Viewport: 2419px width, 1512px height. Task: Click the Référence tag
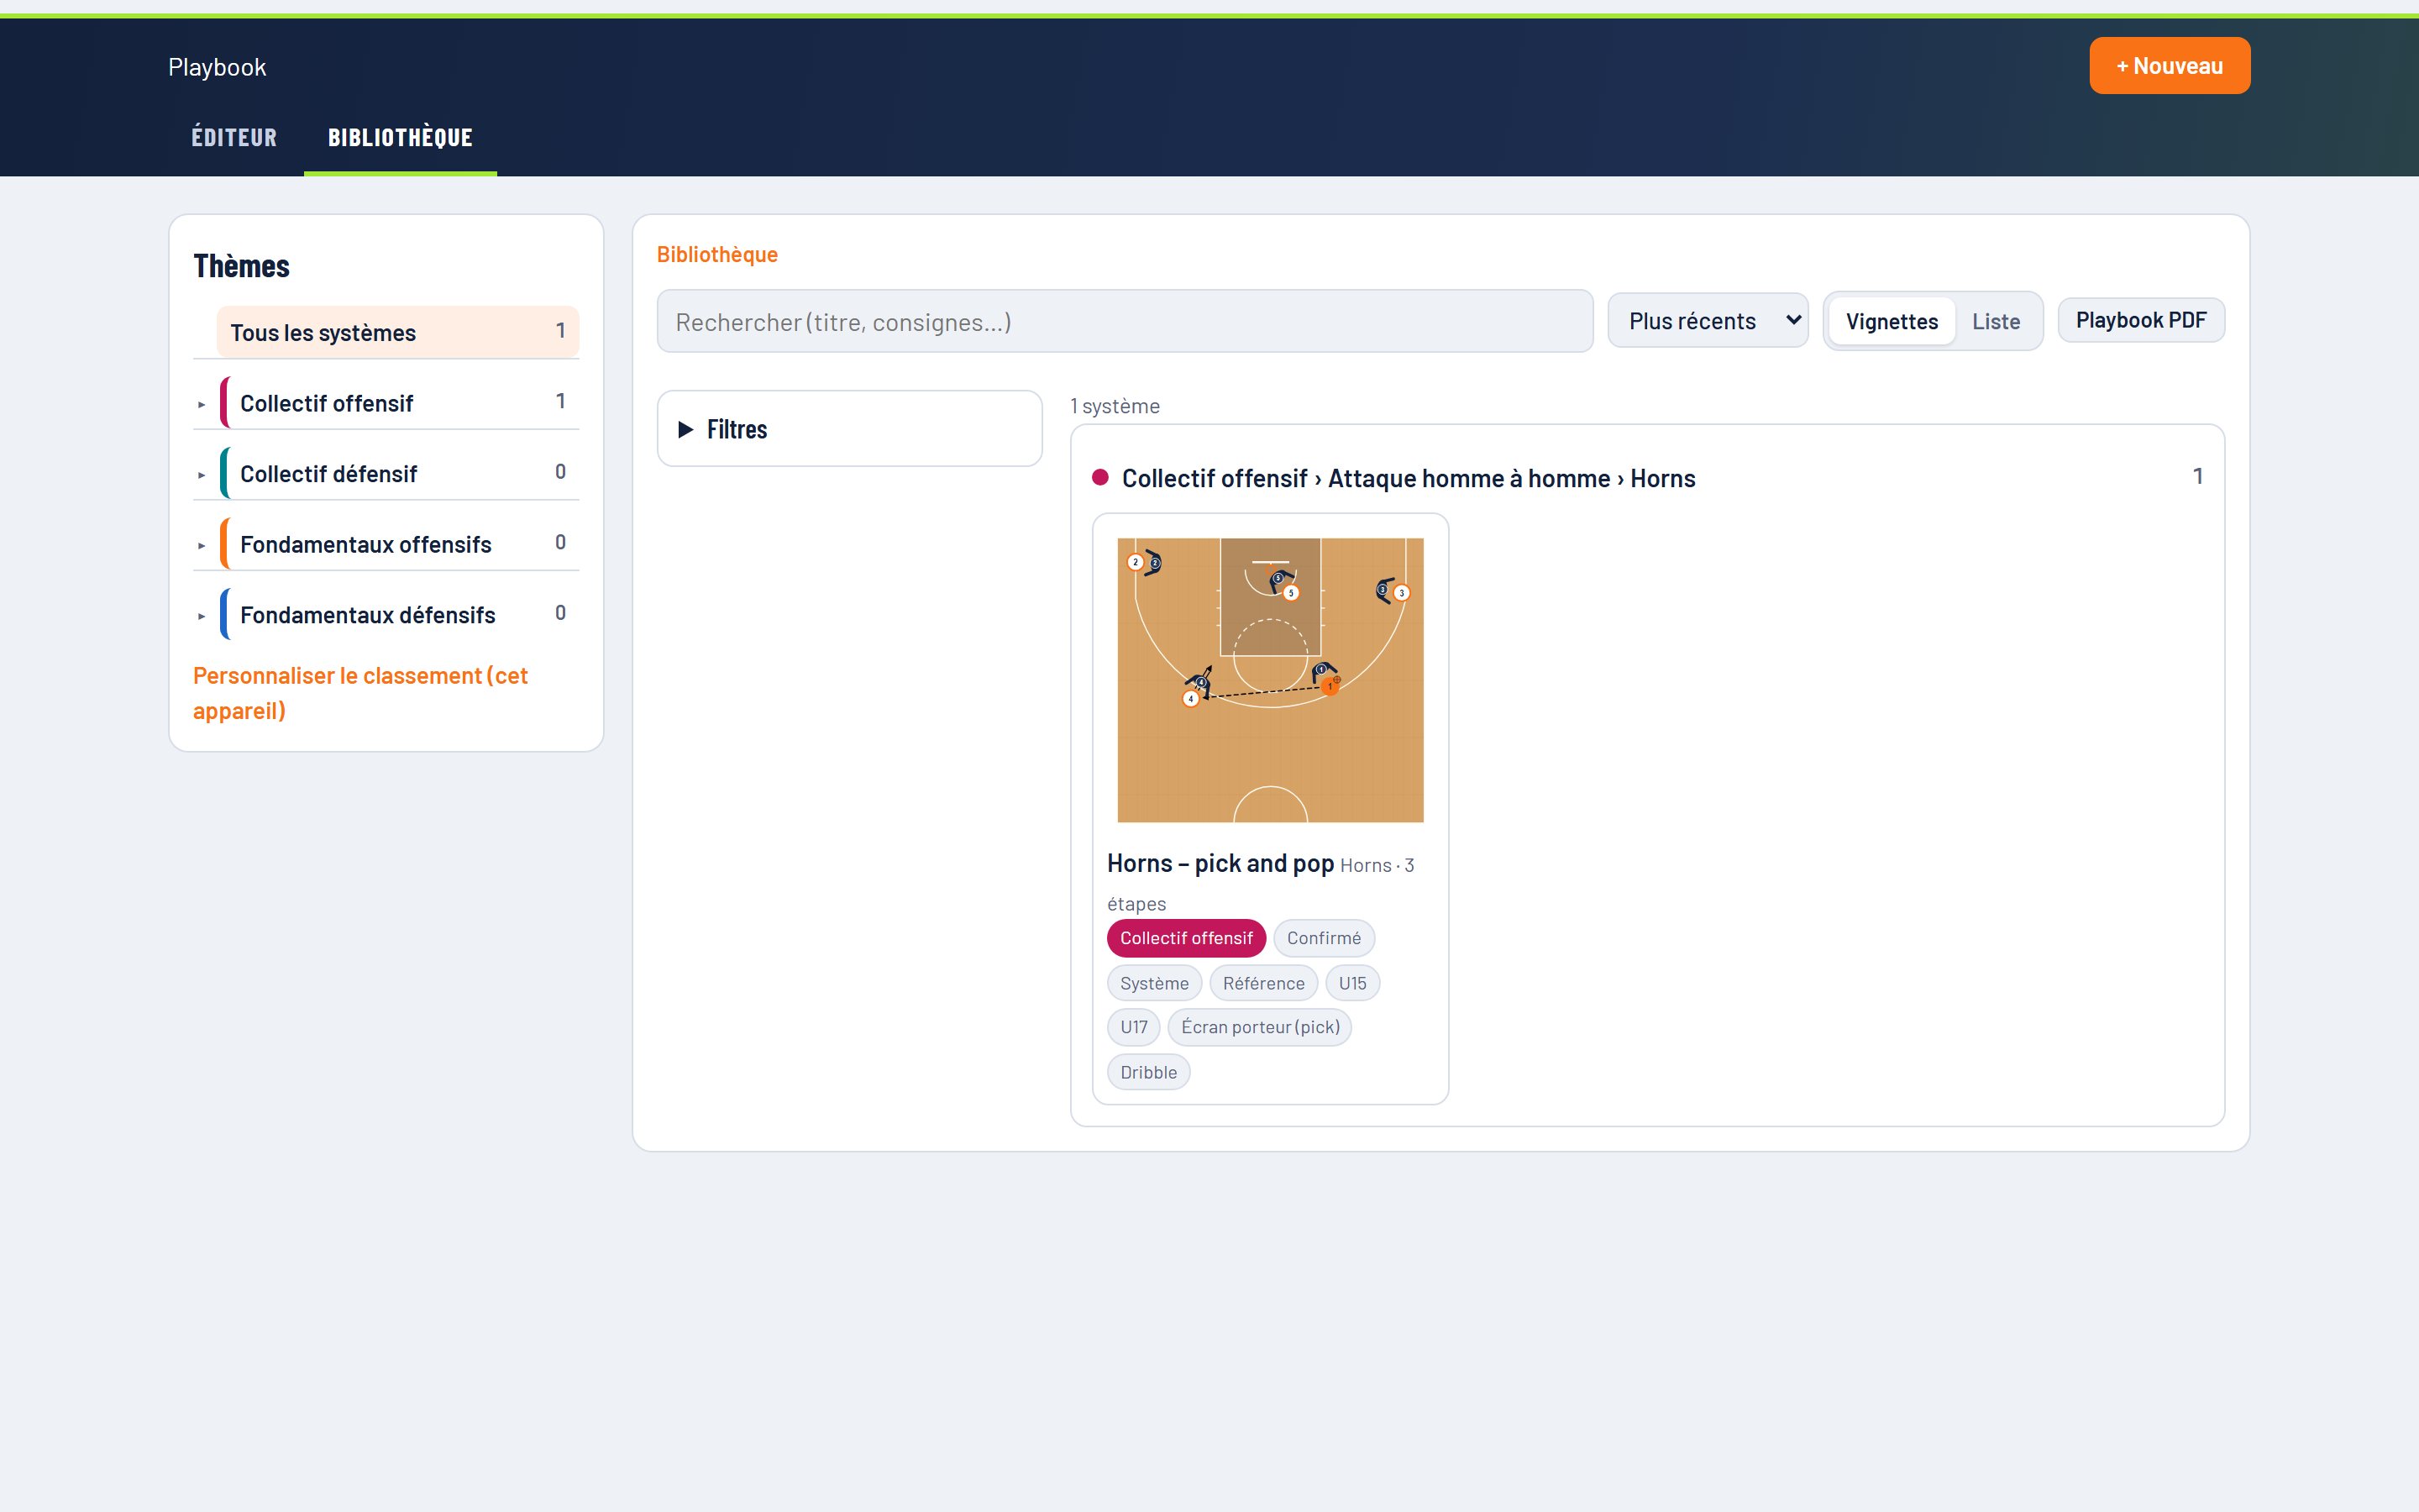point(1263,983)
